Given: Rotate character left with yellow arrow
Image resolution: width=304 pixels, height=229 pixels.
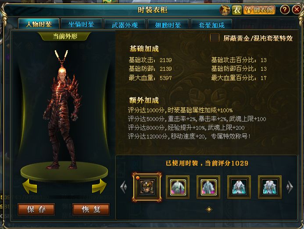Looking at the screenshot, I should click(x=30, y=186).
